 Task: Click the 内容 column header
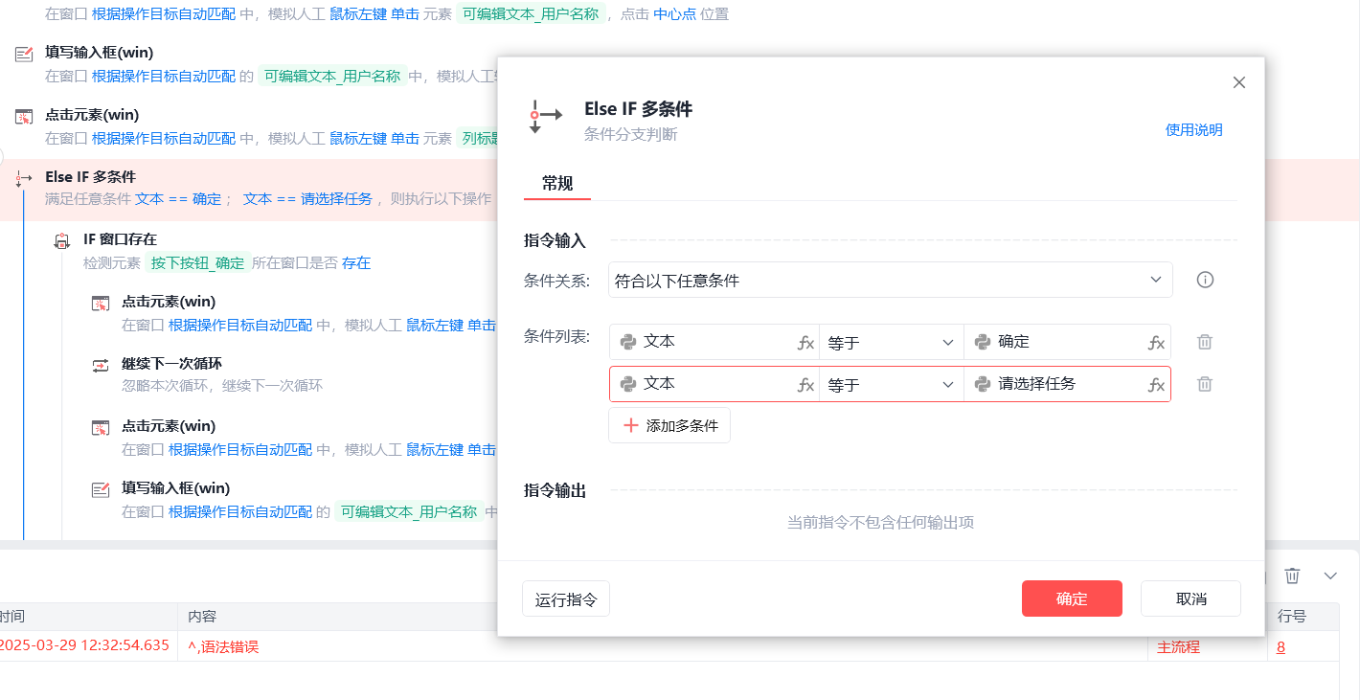203,617
